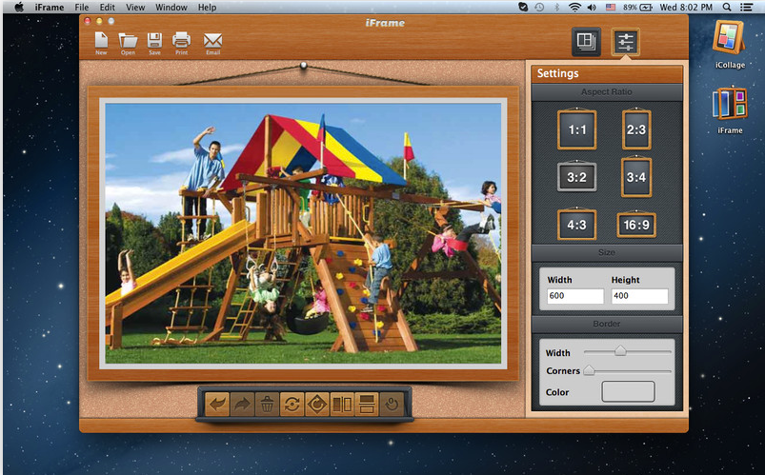The width and height of the screenshot is (765, 475).
Task: Click the Border section header
Action: click(607, 324)
